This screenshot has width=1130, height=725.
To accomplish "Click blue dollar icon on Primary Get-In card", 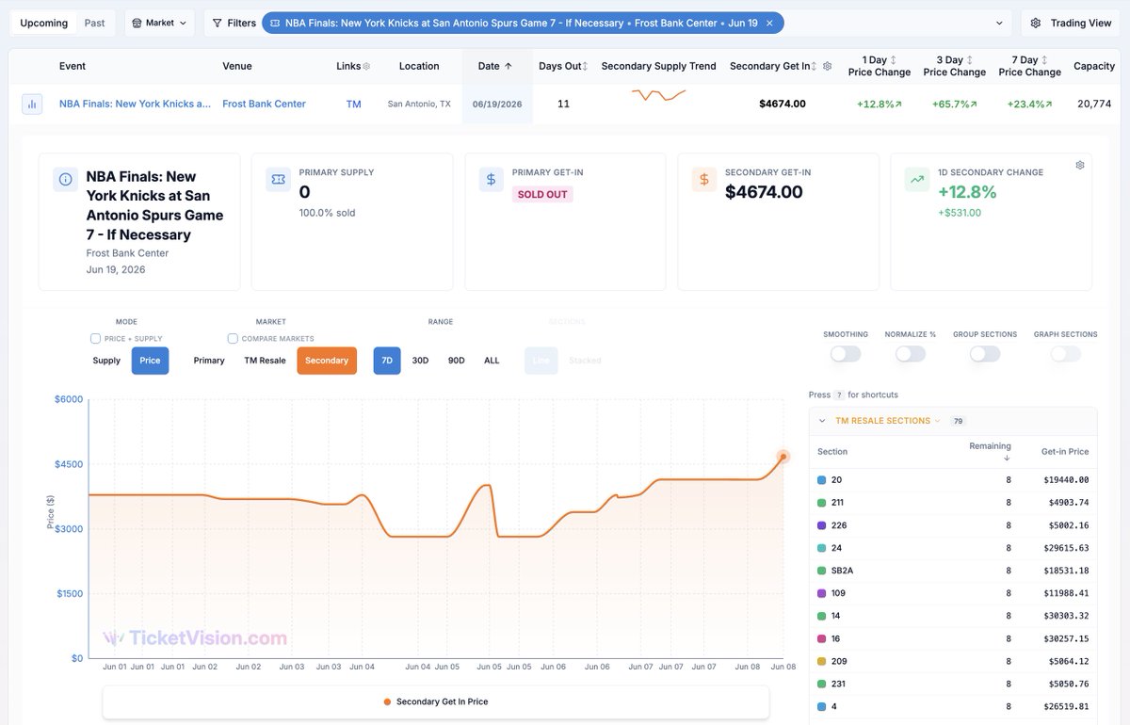I will [491, 179].
